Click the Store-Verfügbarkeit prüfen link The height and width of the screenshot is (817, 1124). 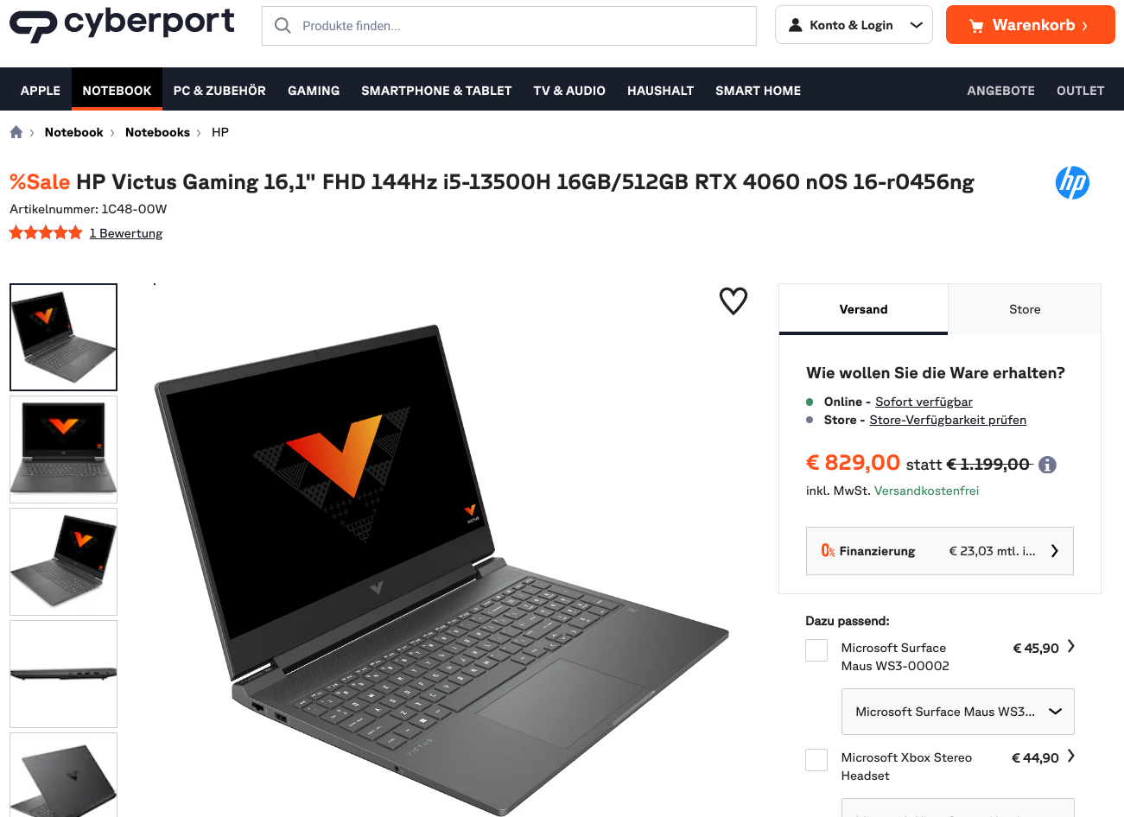click(x=948, y=420)
